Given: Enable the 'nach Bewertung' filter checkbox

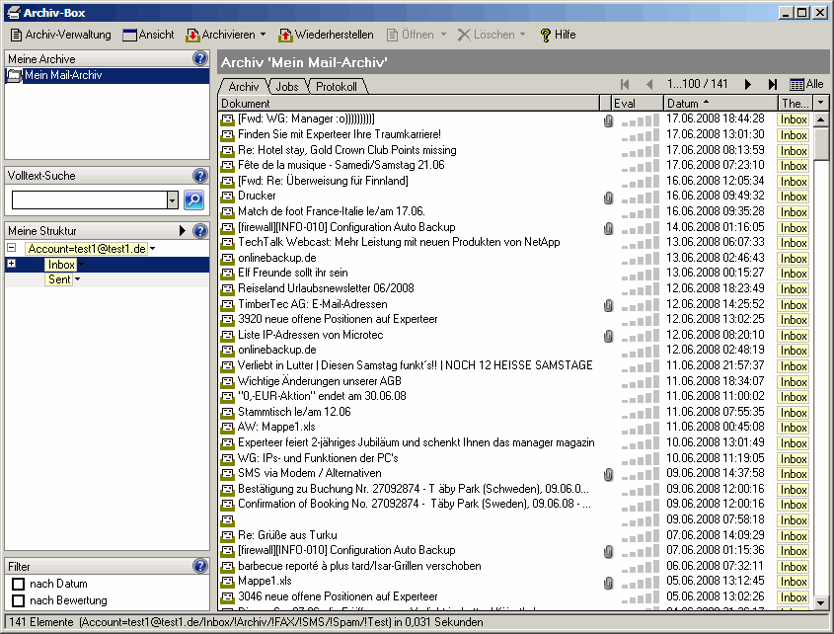Looking at the screenshot, I should point(18,600).
